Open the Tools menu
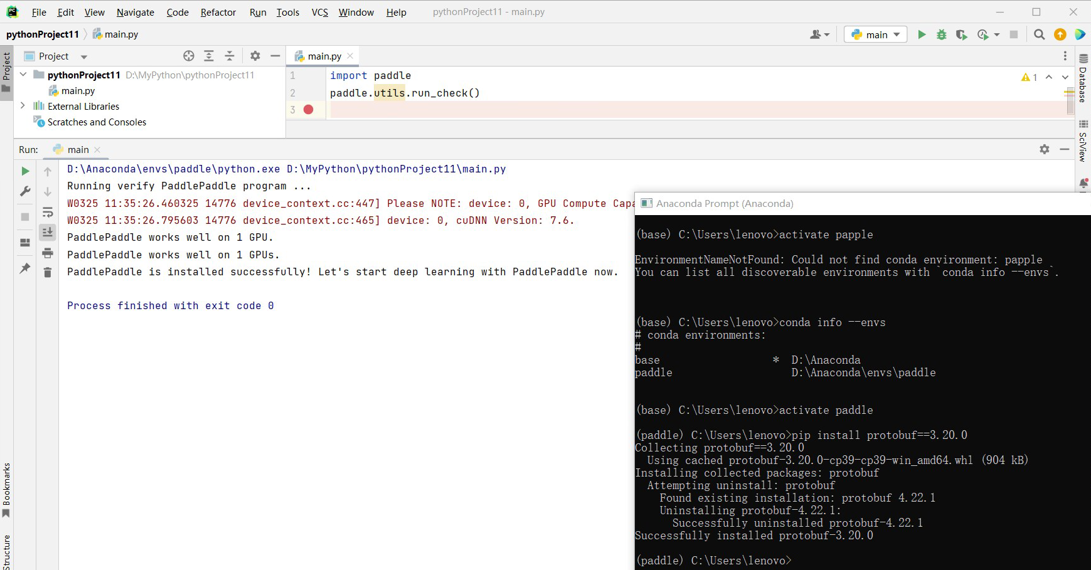The image size is (1091, 570). pyautogui.click(x=288, y=12)
